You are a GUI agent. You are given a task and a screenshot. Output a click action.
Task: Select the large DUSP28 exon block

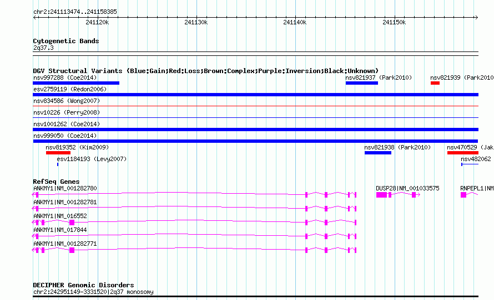point(381,195)
